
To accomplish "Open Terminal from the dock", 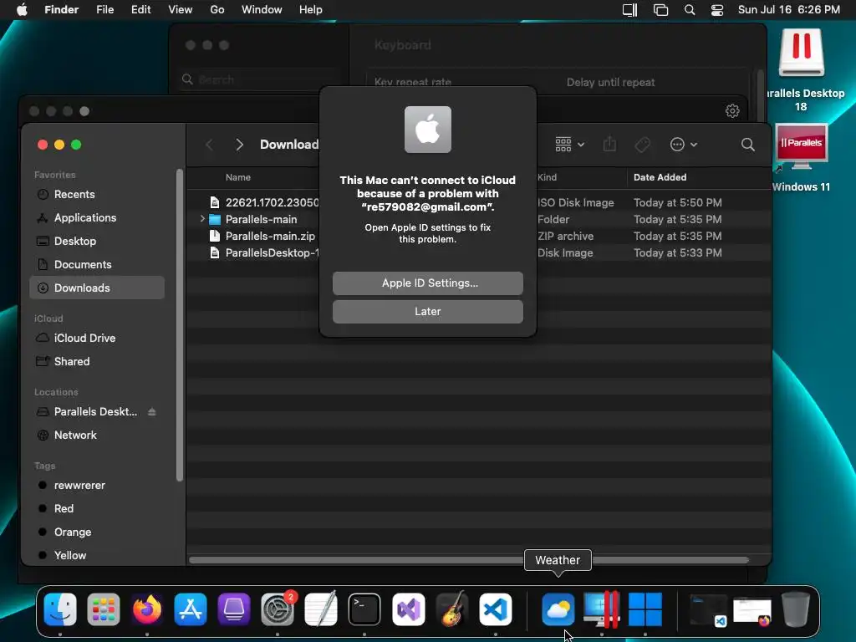I will click(x=364, y=609).
